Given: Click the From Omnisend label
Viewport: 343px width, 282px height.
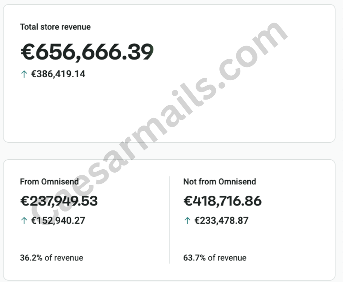Looking at the screenshot, I should (49, 182).
